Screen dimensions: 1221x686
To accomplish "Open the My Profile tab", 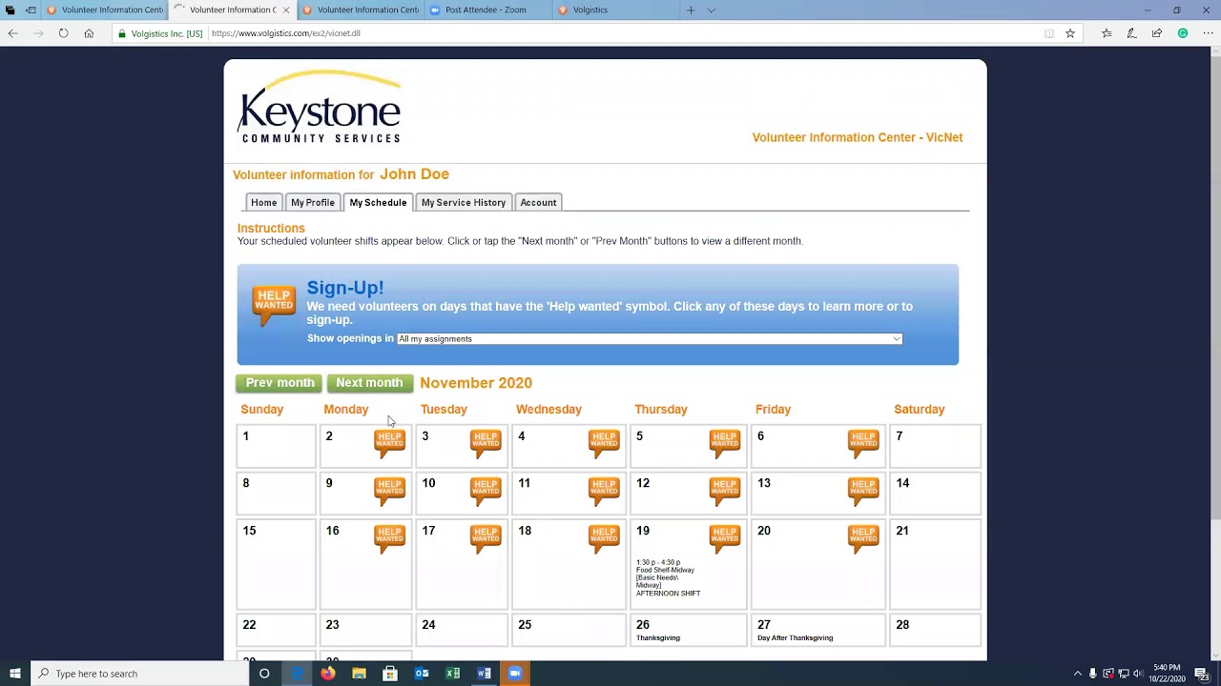I will 313,202.
